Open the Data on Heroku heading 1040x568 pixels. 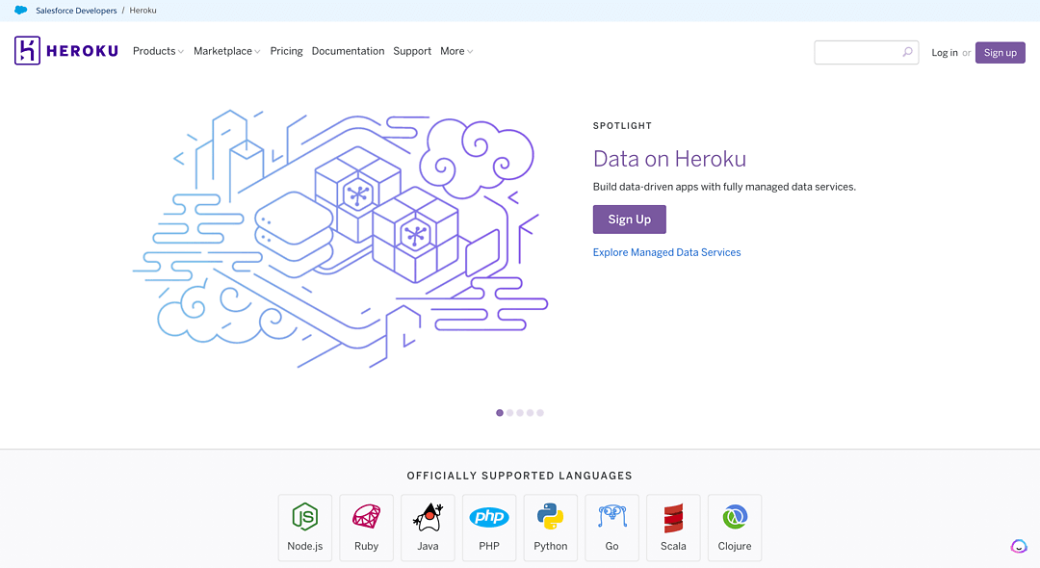(669, 159)
